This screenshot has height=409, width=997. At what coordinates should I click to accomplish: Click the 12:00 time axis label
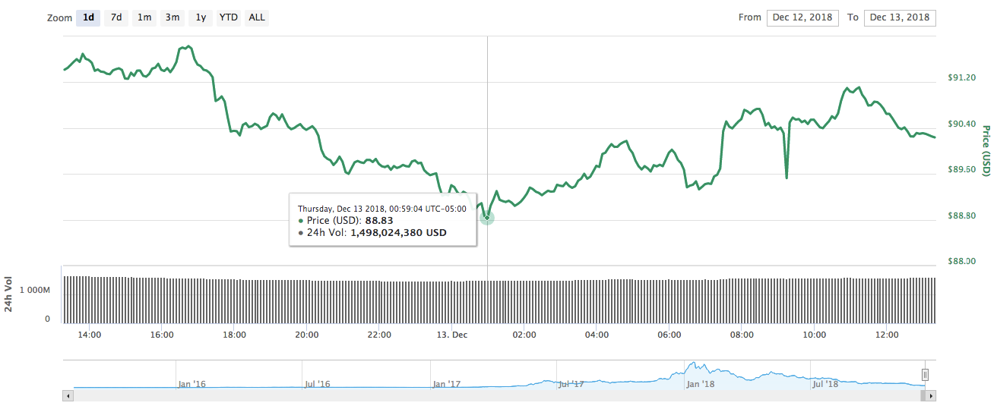887,335
